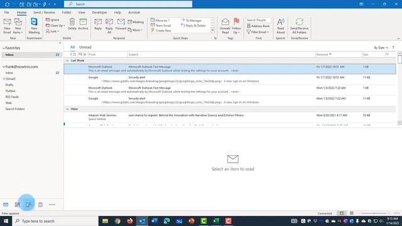Expand the Quick Steps gallery
Viewport: 402px width, 226px height.
pyautogui.click(x=212, y=31)
